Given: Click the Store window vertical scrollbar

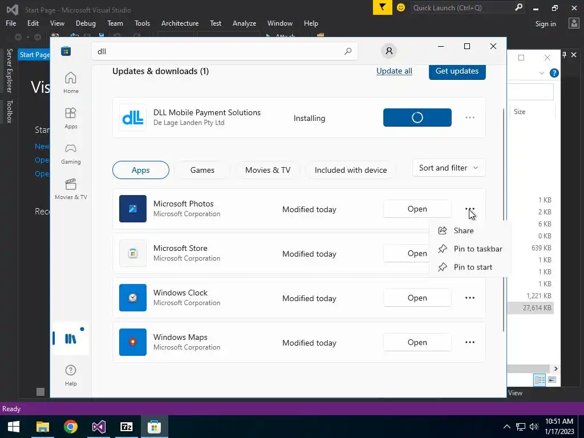Looking at the screenshot, I should 504,220.
